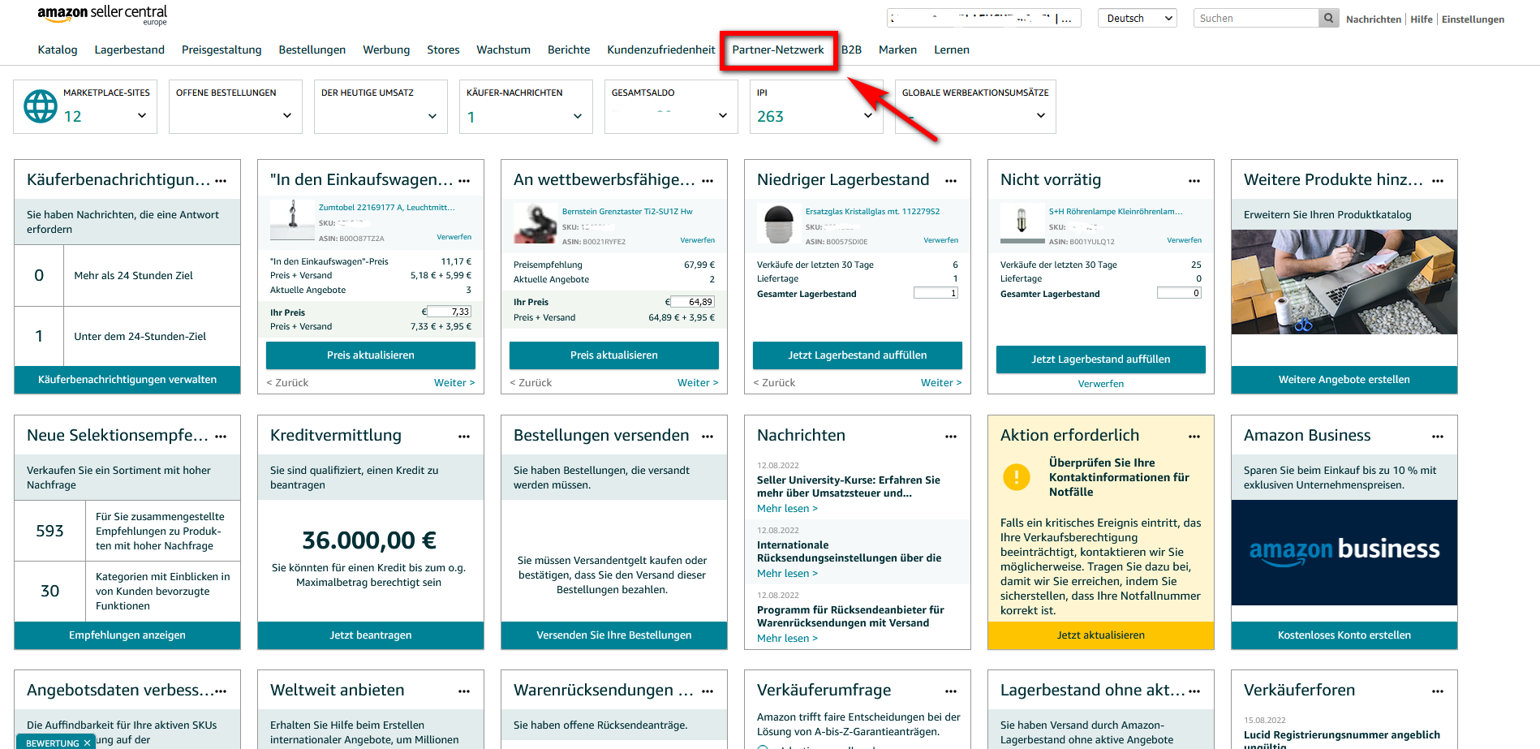The width and height of the screenshot is (1540, 749).
Task: Click Verwerfen link under Nicht vorrätig
Action: (1100, 384)
